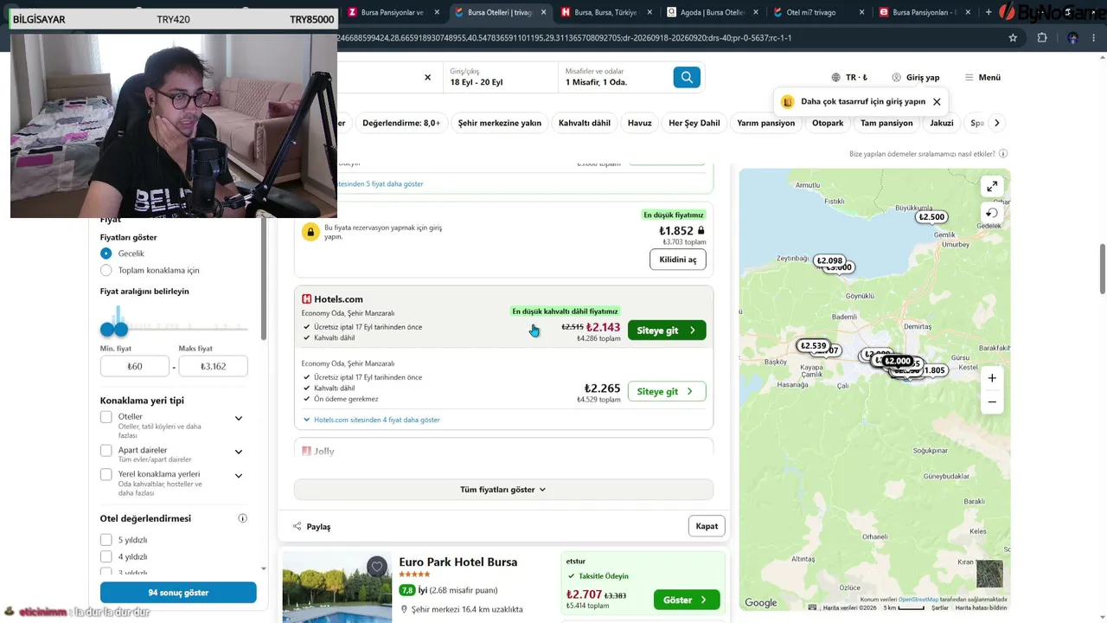Click the minimum price slider handle
The height and width of the screenshot is (623, 1107).
106,329
